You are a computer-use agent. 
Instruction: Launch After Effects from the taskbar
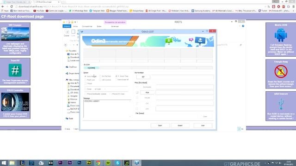[70, 163]
